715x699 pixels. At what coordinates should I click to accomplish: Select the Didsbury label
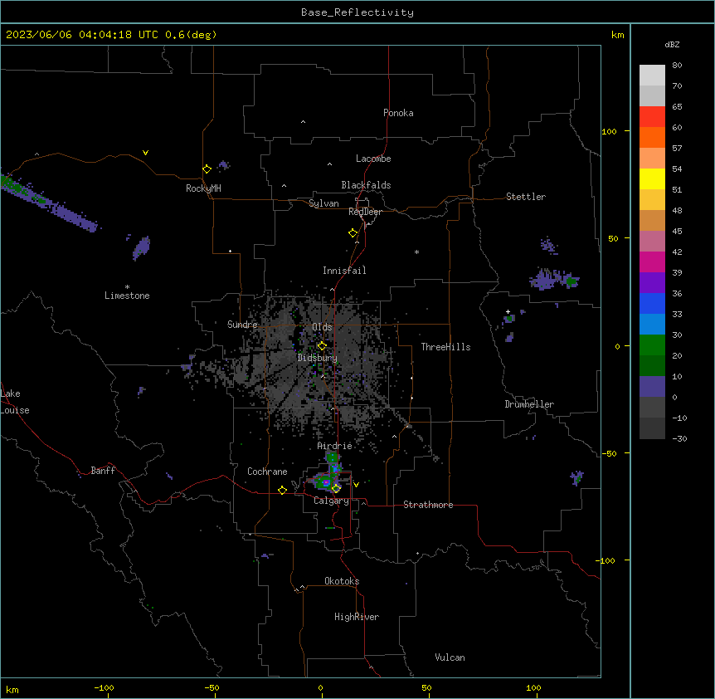point(317,358)
